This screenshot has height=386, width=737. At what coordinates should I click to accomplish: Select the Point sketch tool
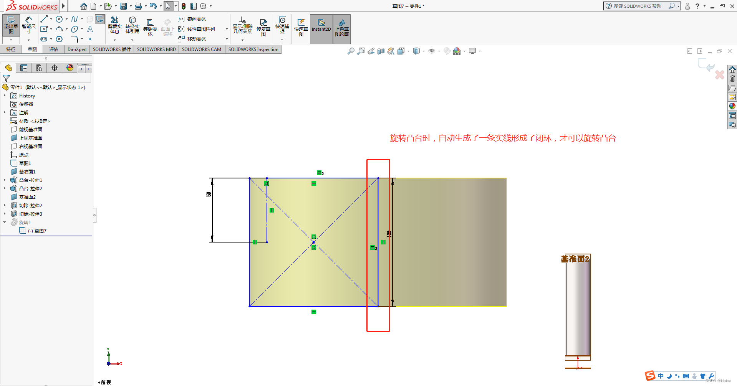(90, 39)
